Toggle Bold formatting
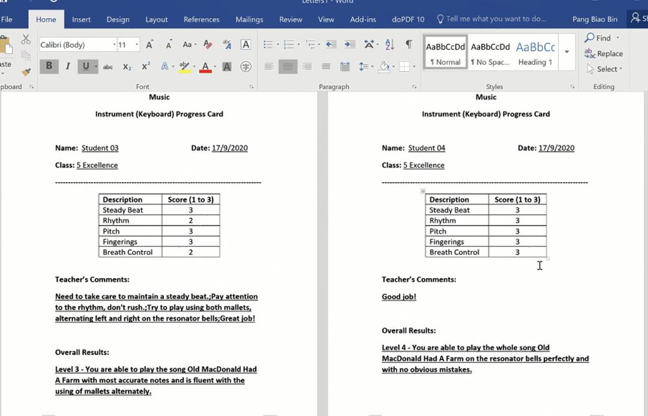648x416 pixels. tap(49, 67)
